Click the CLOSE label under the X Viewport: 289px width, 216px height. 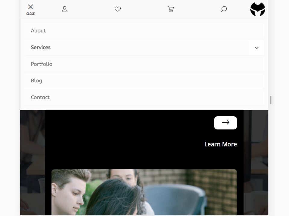click(30, 14)
